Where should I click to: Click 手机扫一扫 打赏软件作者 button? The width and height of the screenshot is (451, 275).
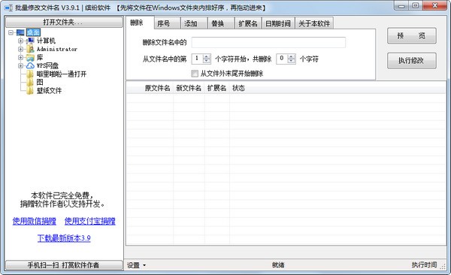click(64, 265)
